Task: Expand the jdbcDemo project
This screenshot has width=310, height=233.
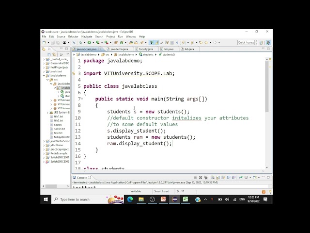Action: (x=44, y=145)
